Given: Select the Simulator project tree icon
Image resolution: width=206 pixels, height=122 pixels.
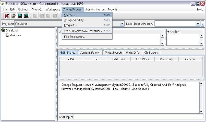Looking at the screenshot, I should click(x=3, y=30).
